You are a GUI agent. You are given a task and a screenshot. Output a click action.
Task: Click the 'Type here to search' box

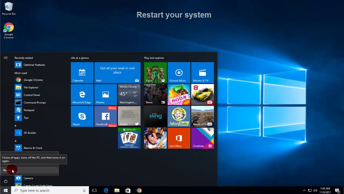point(50,190)
